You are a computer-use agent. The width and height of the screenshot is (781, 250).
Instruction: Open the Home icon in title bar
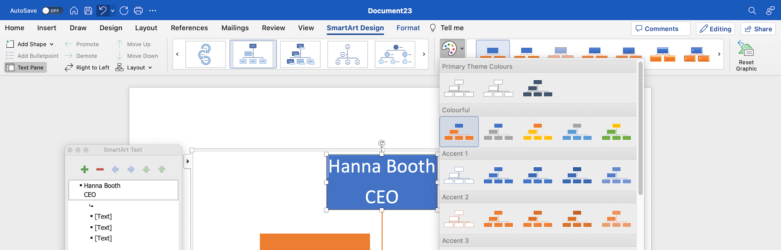[x=74, y=11]
